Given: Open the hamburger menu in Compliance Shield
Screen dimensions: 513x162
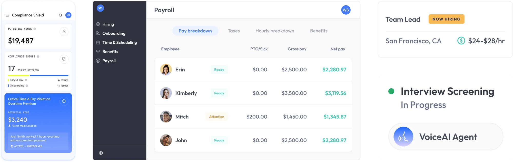Looking at the screenshot, I should (7, 15).
